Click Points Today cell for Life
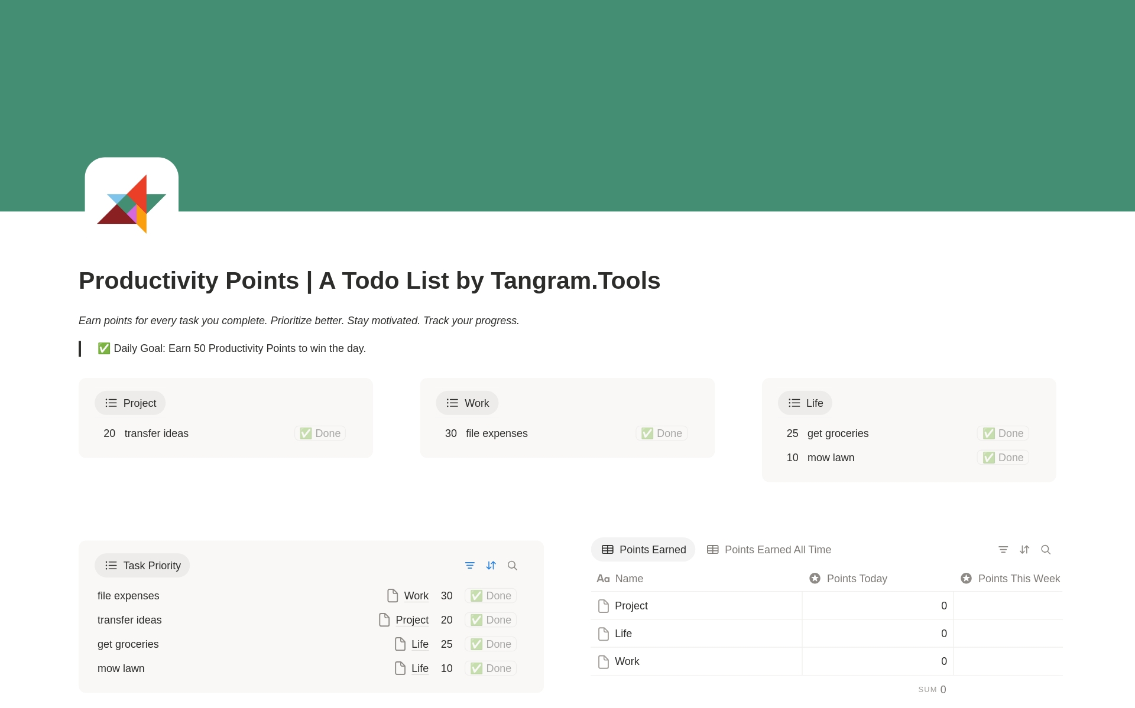 pyautogui.click(x=878, y=634)
